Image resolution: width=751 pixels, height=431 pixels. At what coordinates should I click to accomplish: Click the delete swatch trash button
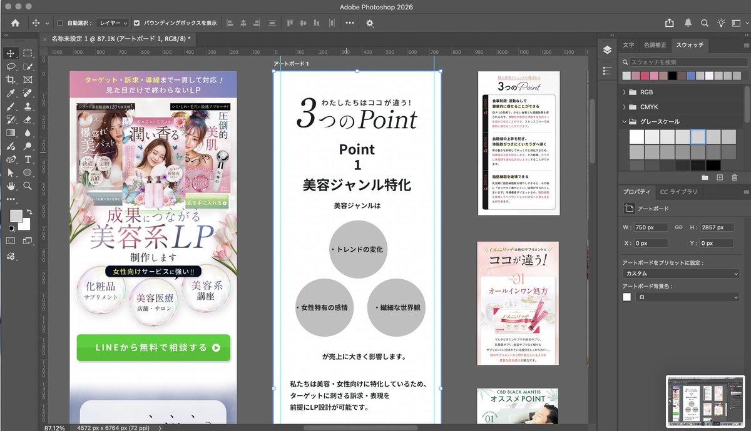tap(734, 177)
